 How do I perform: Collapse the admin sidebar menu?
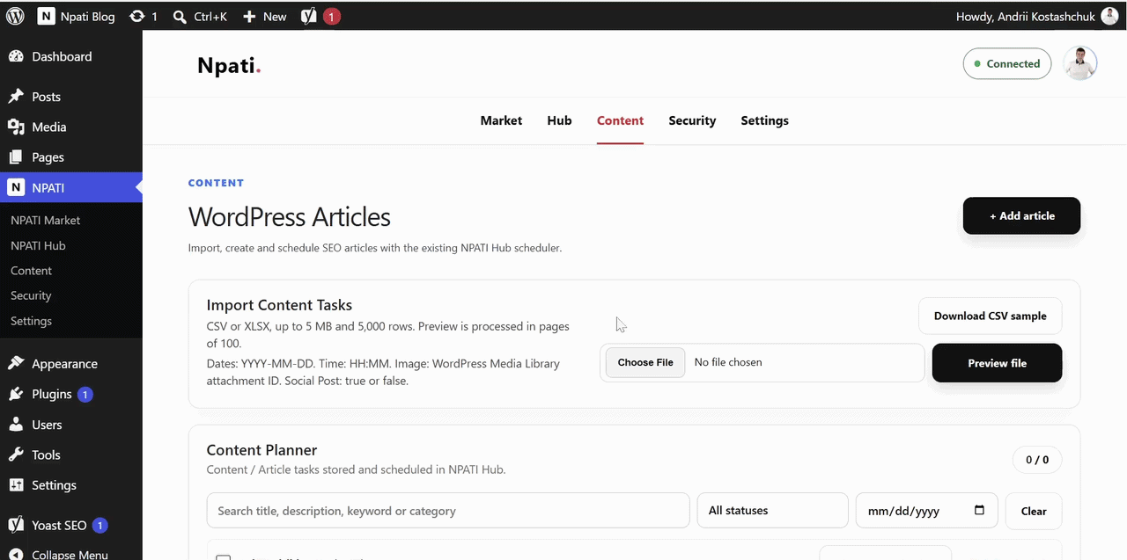coord(70,554)
